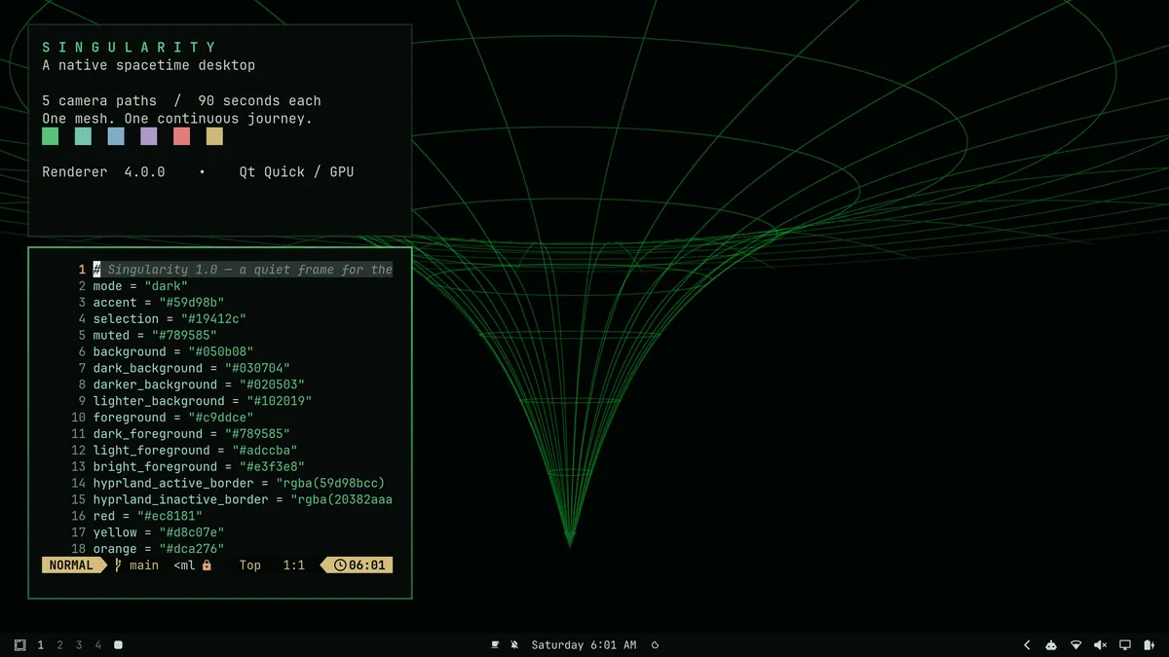Click the white rounded-square icon after workspace 4

pyautogui.click(x=118, y=645)
